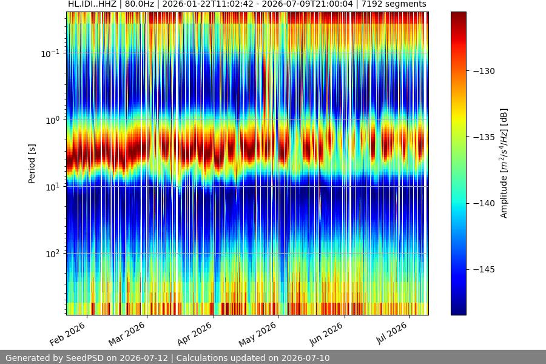Click the 'May 2026' x-axis label
The height and width of the screenshot is (364, 546).
point(258,334)
